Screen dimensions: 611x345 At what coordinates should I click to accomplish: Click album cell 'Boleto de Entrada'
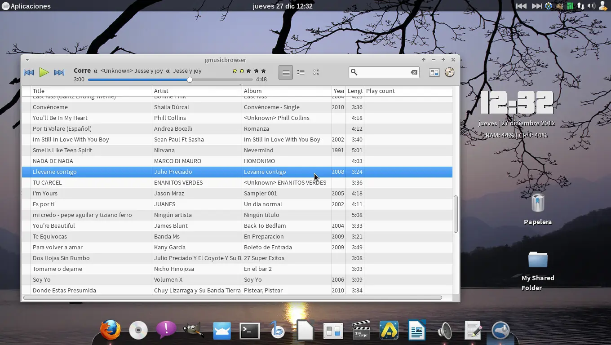(x=268, y=247)
